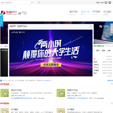Click the 分享 share side tab
This screenshot has width=113, height=113.
point(112,29)
